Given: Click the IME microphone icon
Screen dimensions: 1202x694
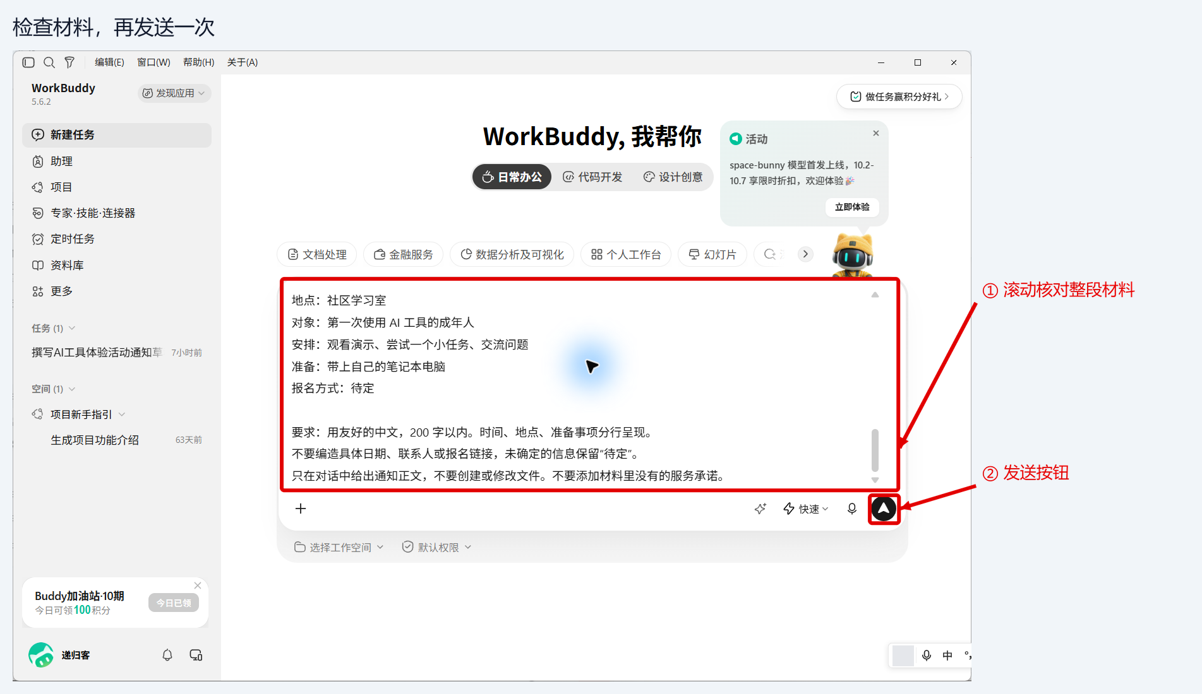Looking at the screenshot, I should pos(927,656).
